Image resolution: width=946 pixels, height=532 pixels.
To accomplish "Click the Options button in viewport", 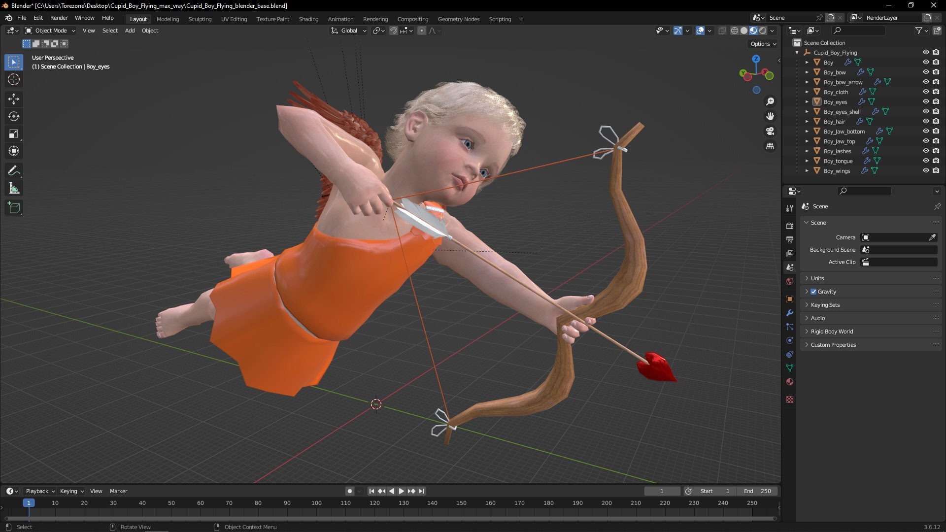I will pyautogui.click(x=763, y=44).
